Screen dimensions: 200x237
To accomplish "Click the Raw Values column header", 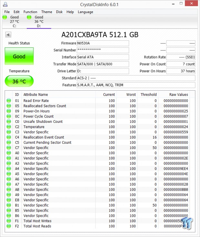I will pos(179,94).
